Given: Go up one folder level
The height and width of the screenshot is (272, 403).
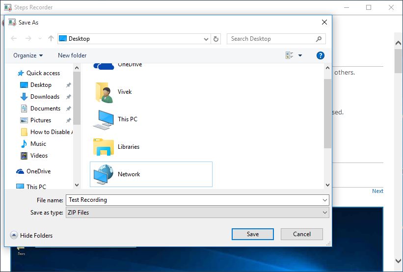Looking at the screenshot, I should pyautogui.click(x=51, y=39).
